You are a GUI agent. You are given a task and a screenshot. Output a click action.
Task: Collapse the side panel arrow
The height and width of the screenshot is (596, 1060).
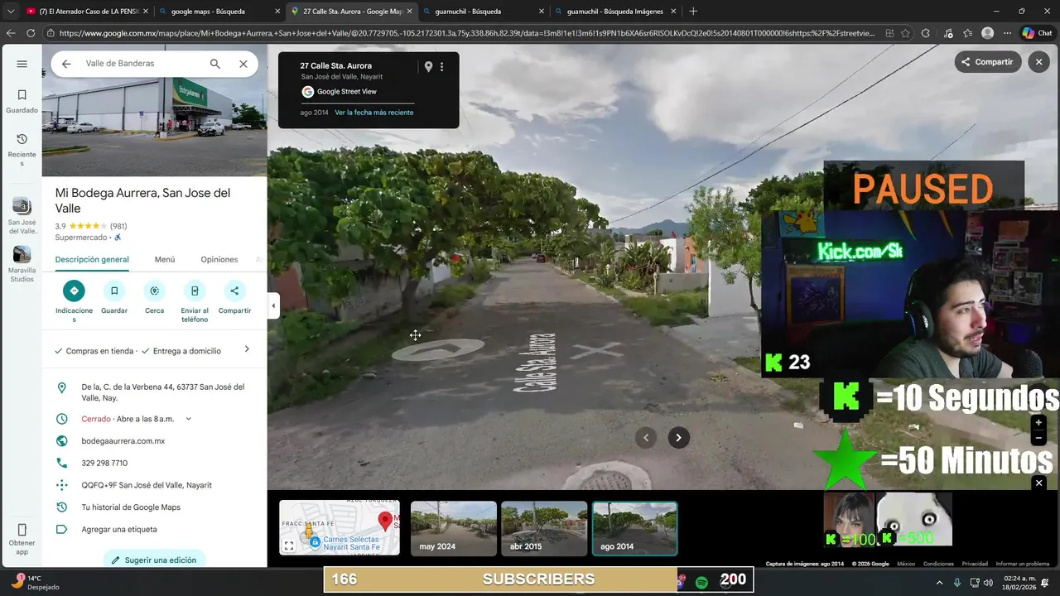pos(273,305)
